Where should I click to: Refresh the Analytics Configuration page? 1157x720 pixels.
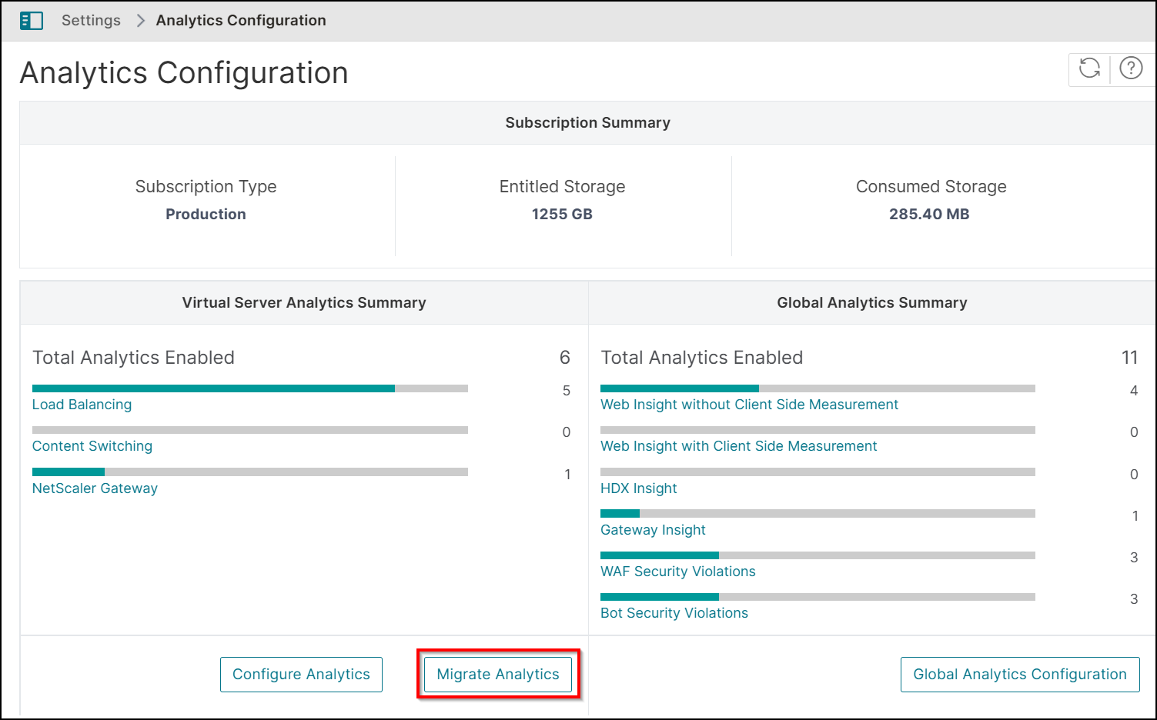tap(1089, 68)
